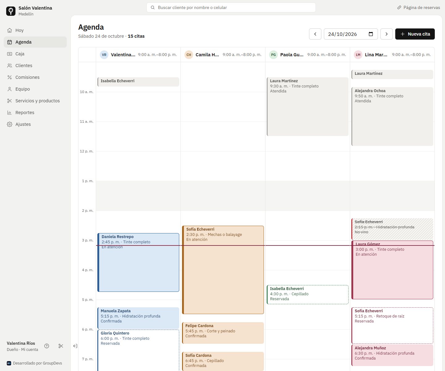
Task: Select the struck-through Sofía Echeverri No vino appointment
Action: tap(392, 229)
